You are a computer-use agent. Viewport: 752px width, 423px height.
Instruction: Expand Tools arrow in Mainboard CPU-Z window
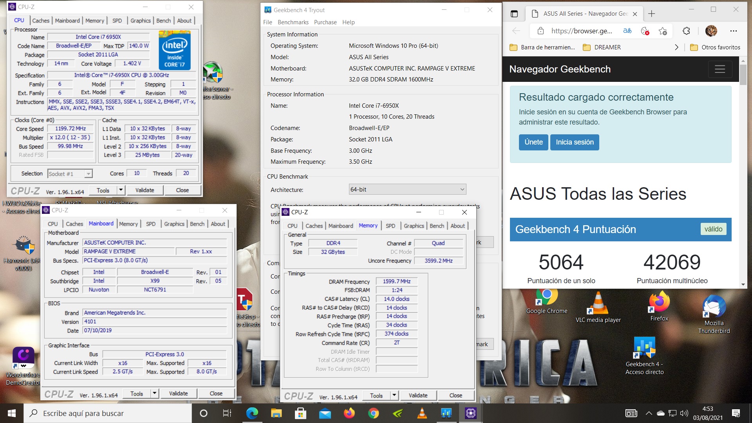(x=154, y=394)
